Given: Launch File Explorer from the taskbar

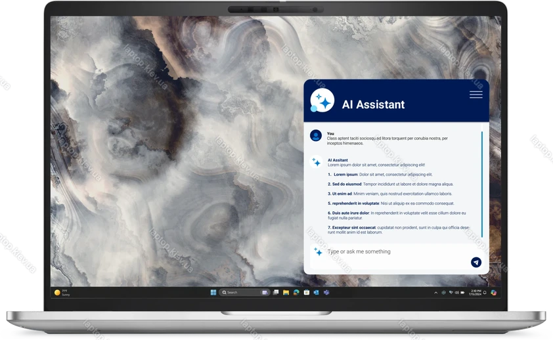Looking at the screenshot, I should pos(286,292).
